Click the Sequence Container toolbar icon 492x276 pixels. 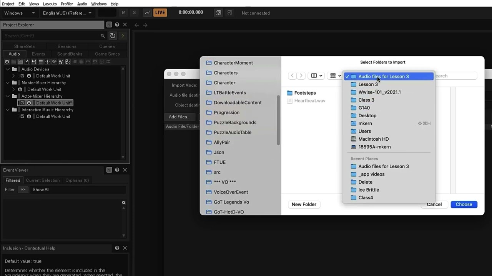click(x=40, y=62)
